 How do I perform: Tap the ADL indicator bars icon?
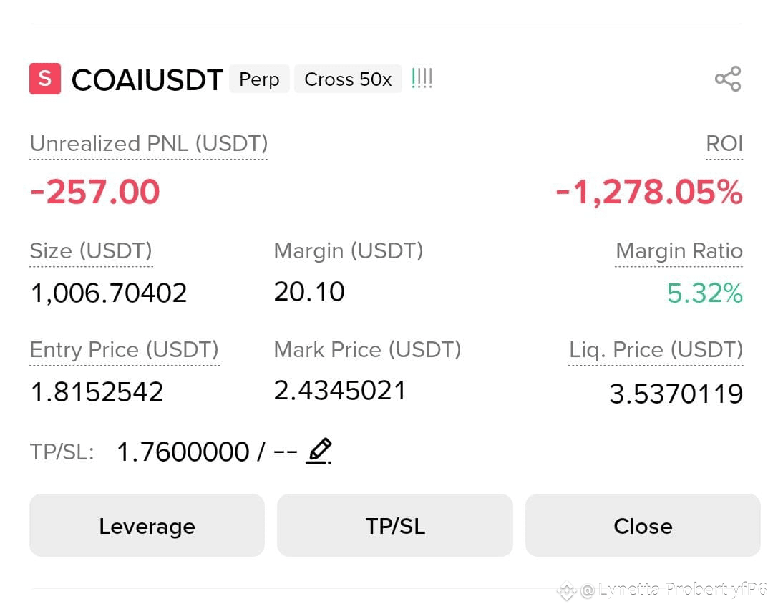(x=422, y=78)
